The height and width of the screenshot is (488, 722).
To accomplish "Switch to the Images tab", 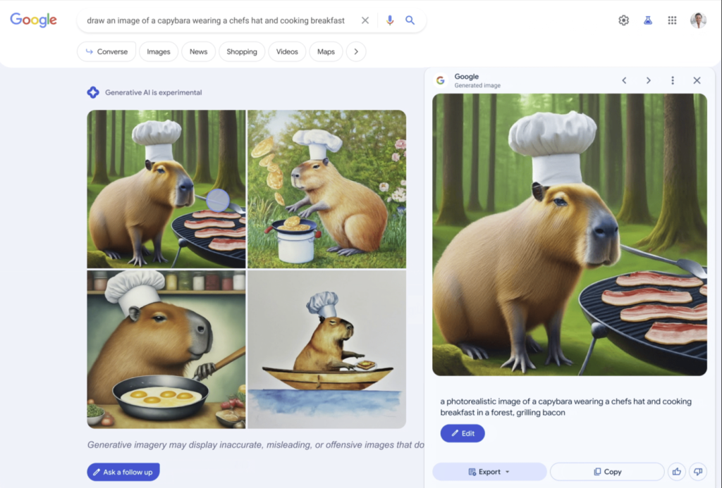I will [x=158, y=51].
